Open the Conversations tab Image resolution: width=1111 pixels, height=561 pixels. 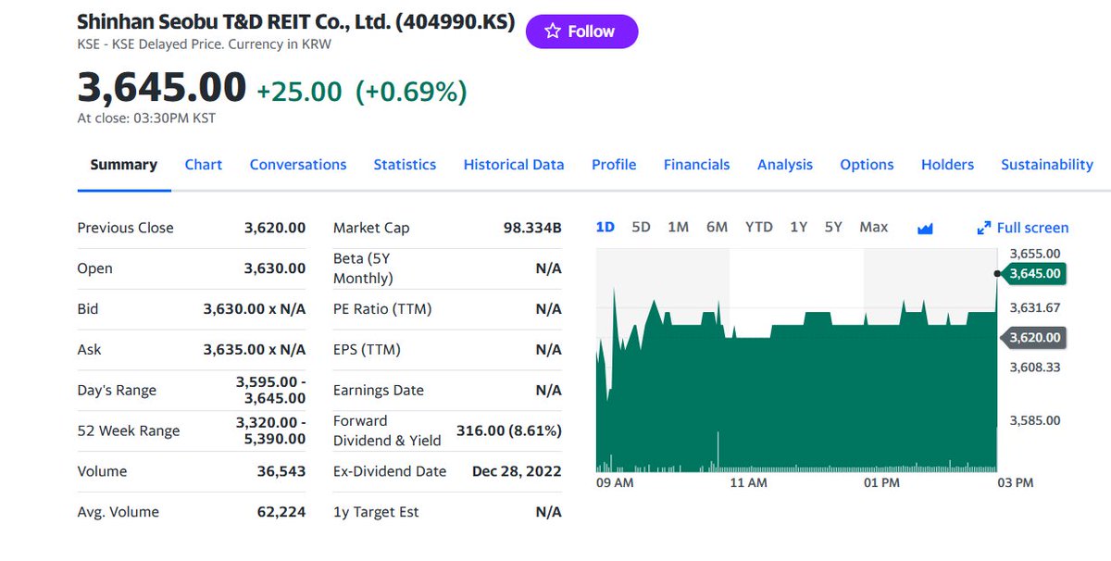click(x=298, y=165)
